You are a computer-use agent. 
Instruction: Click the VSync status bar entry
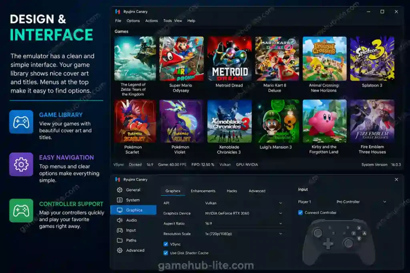click(x=119, y=164)
